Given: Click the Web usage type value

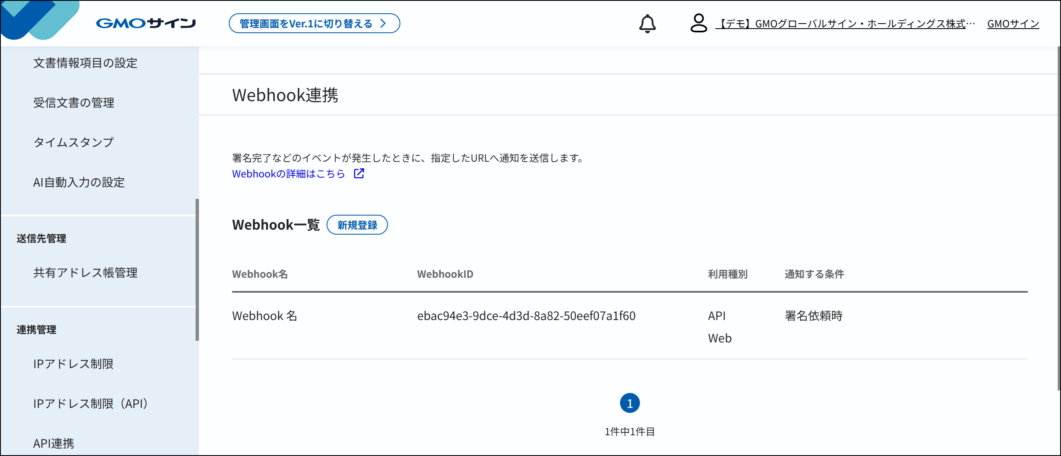Looking at the screenshot, I should click(x=719, y=338).
